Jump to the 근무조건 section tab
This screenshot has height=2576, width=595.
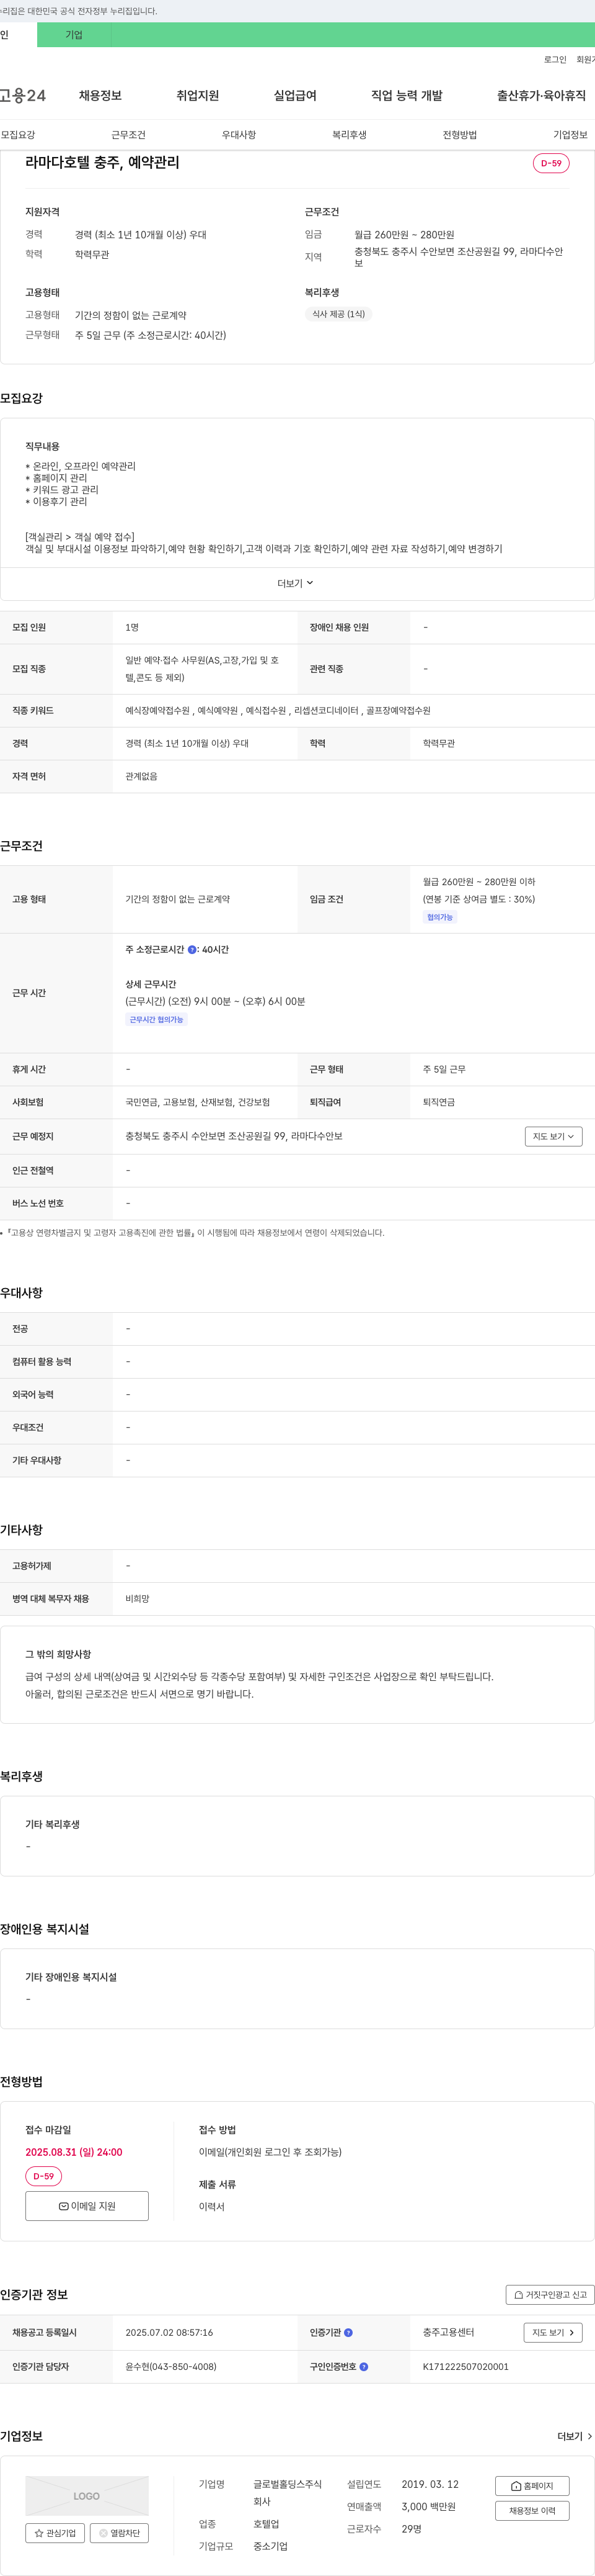click(x=128, y=135)
